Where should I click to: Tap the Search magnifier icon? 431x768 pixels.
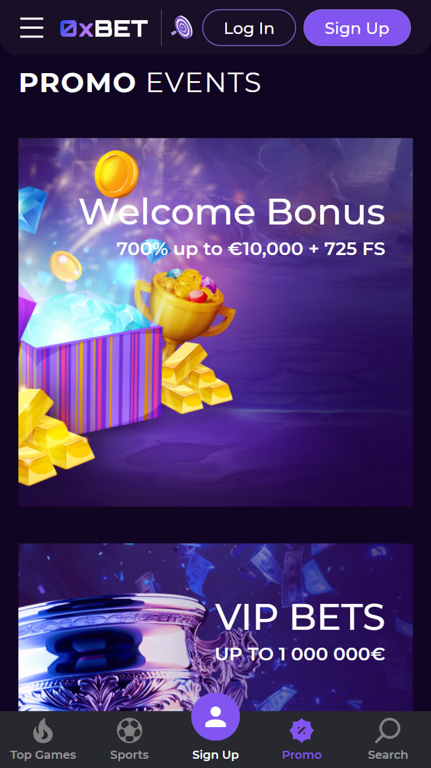[388, 731]
